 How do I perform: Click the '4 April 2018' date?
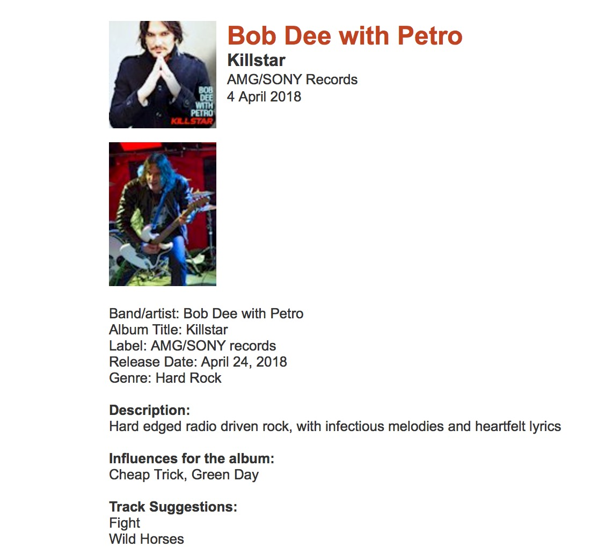coord(264,97)
